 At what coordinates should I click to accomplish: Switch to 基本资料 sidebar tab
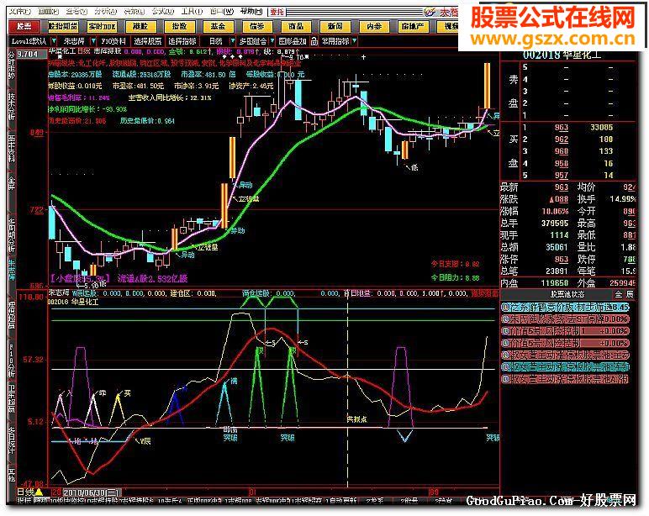[x=11, y=148]
